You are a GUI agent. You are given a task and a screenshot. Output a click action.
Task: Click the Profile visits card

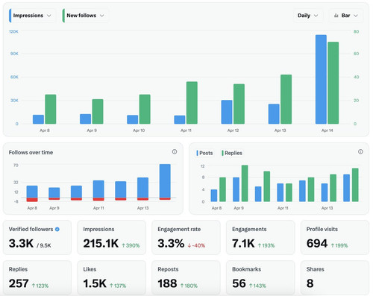coord(335,237)
